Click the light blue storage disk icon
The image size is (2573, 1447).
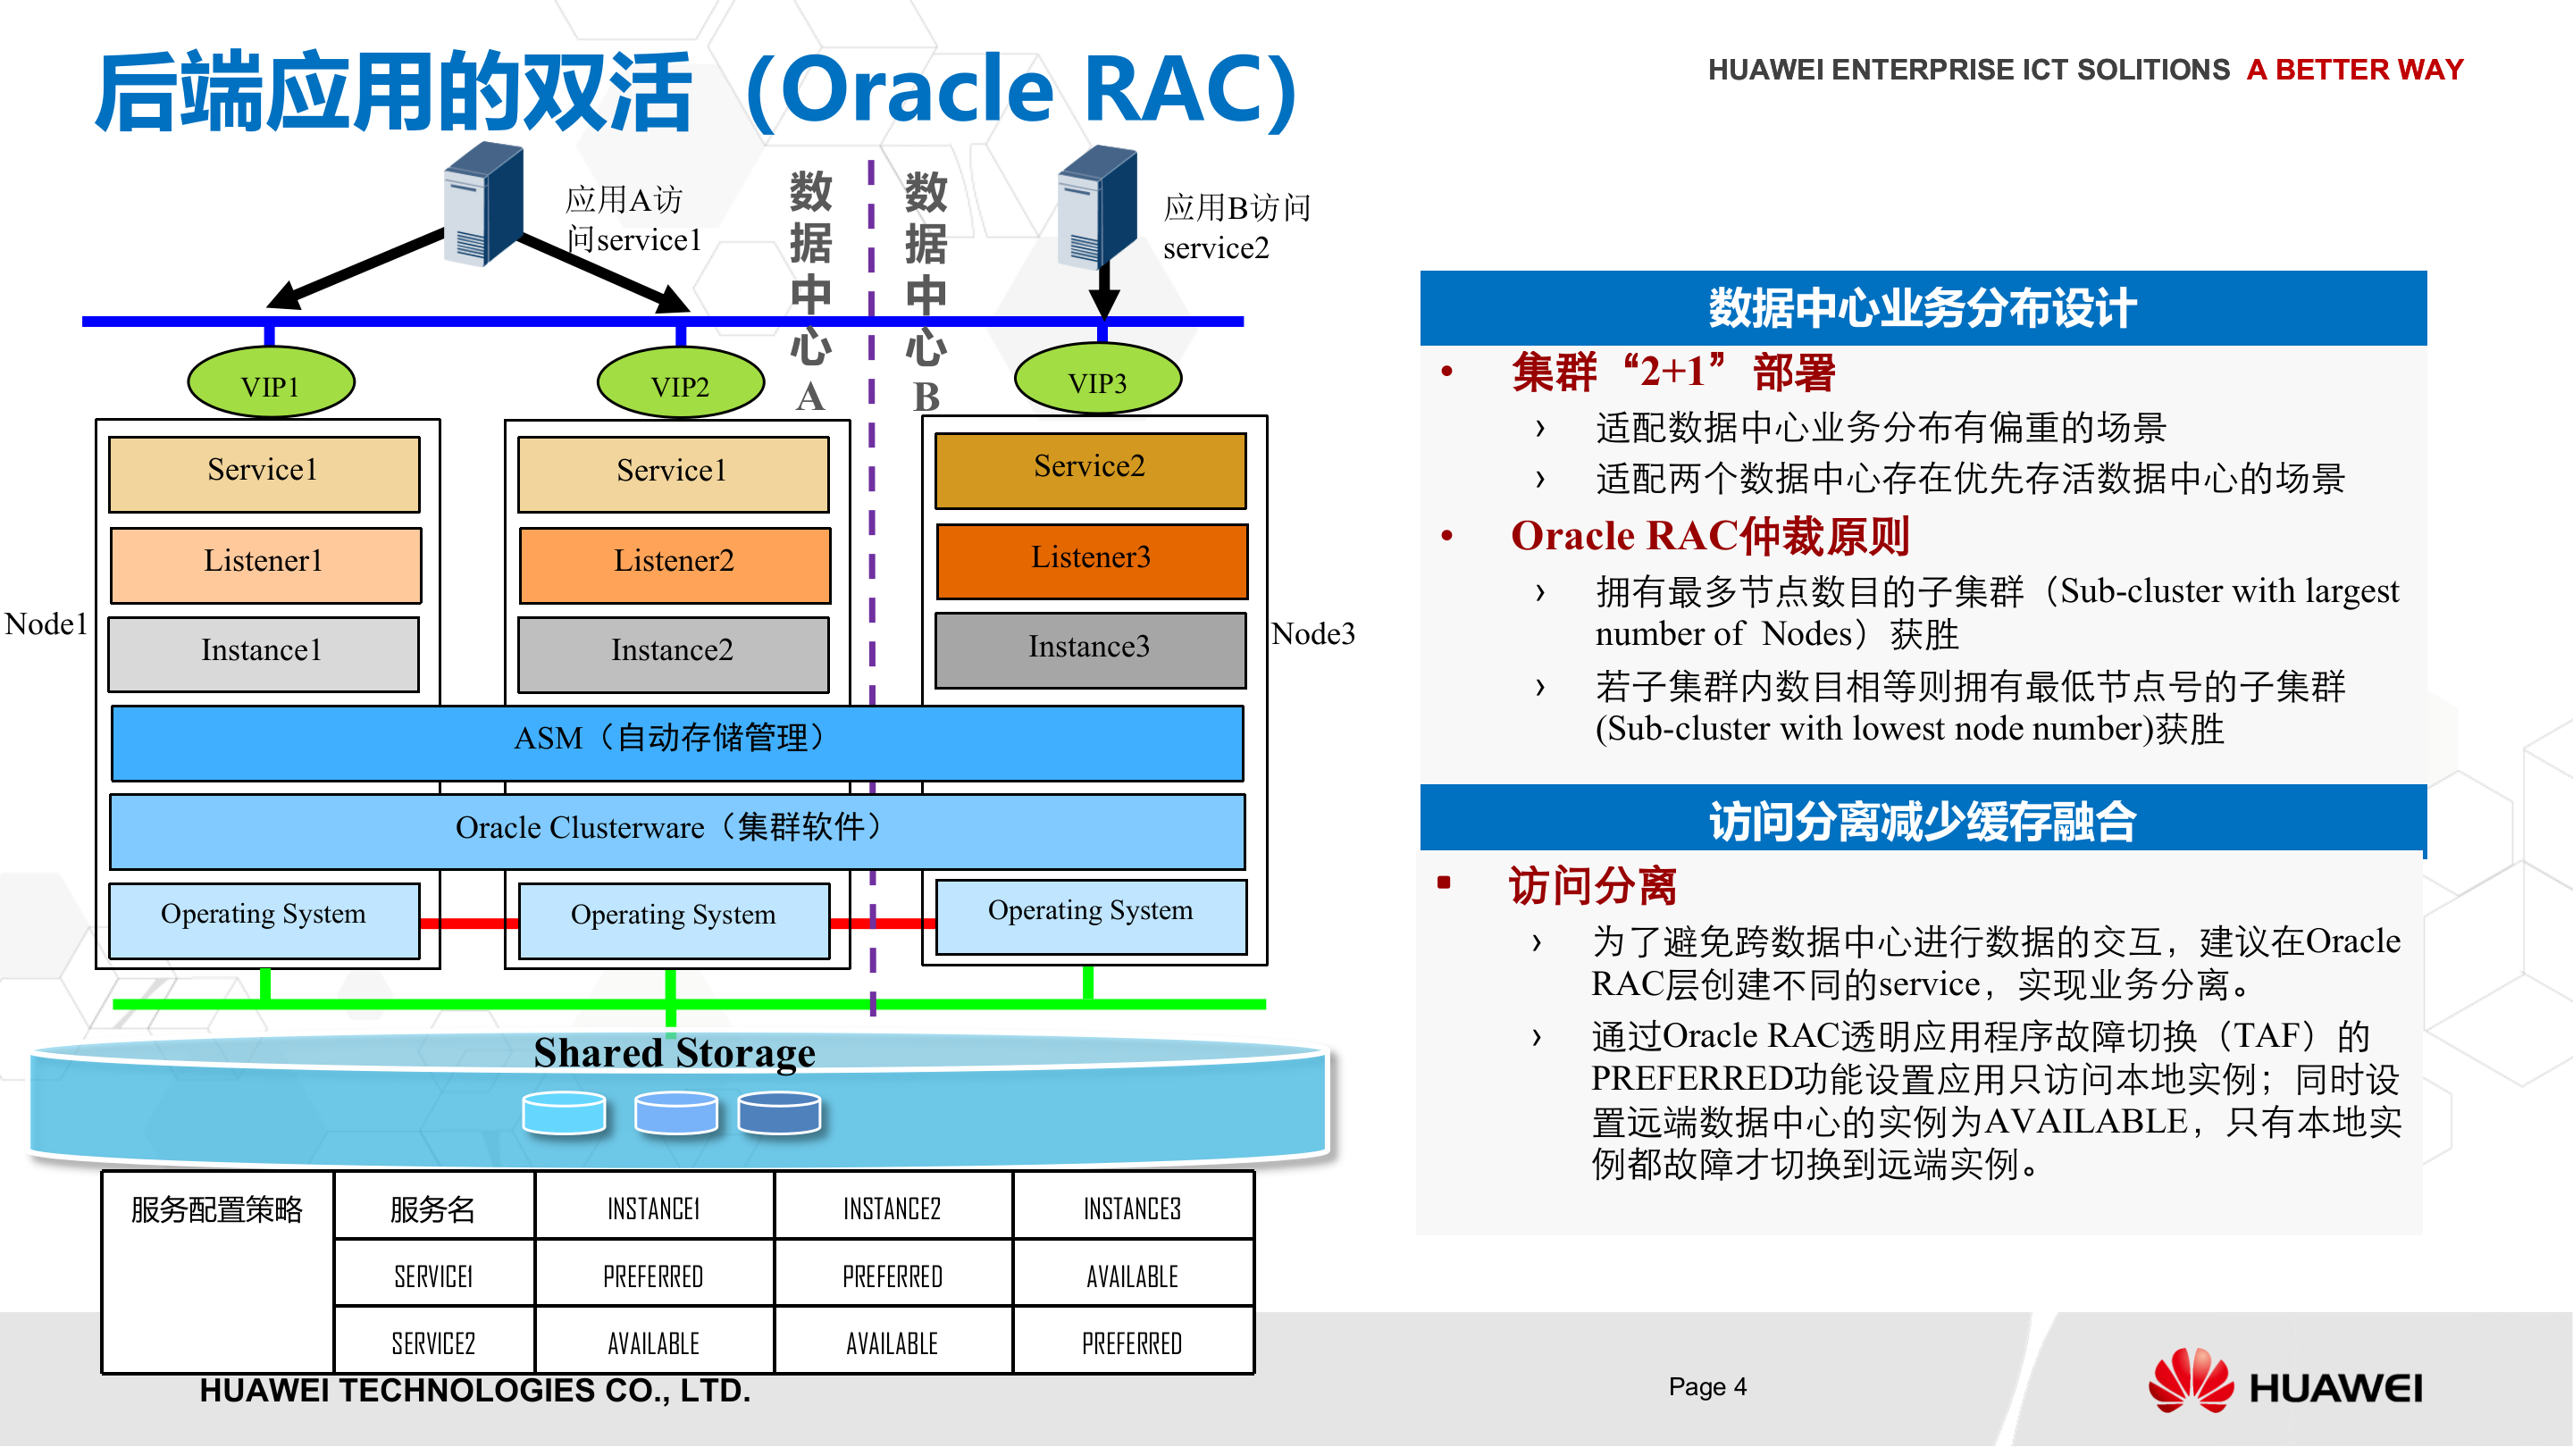pyautogui.click(x=564, y=1112)
